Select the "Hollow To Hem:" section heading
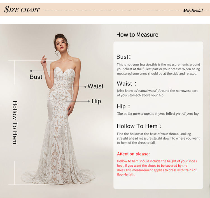Image resolution: width=210 pixels, height=198 pixels. click(139, 126)
